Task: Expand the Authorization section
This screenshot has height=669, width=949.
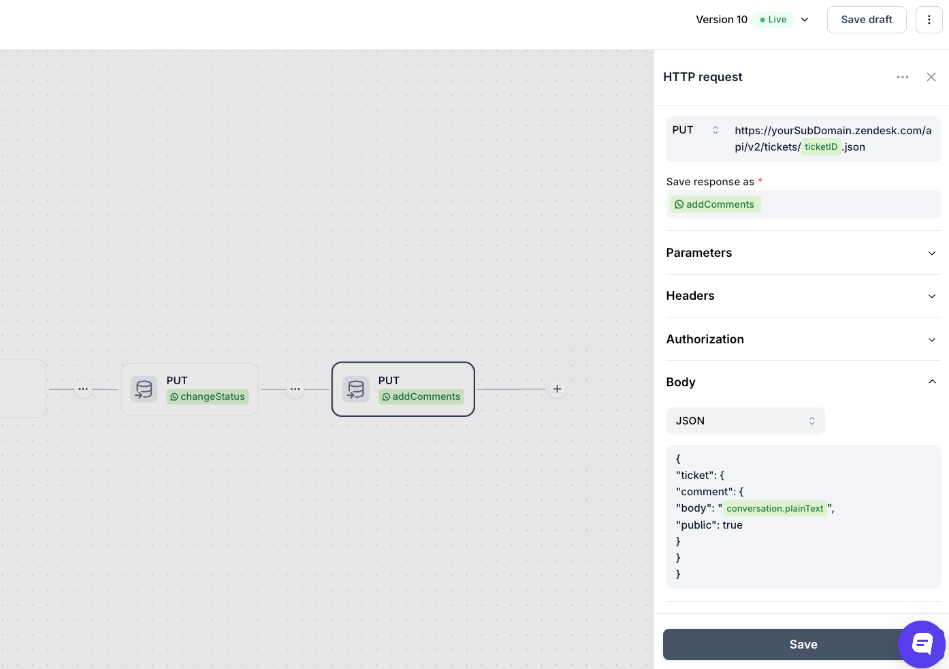Action: point(803,339)
